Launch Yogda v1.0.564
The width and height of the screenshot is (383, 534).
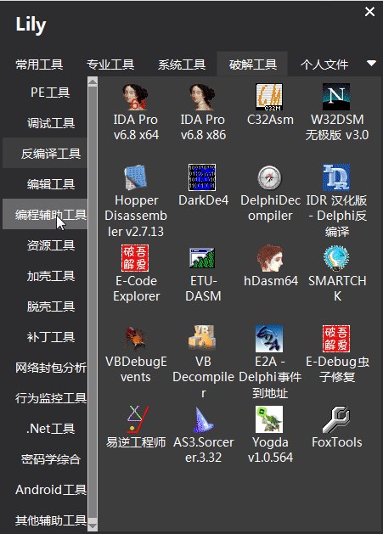coord(270,435)
